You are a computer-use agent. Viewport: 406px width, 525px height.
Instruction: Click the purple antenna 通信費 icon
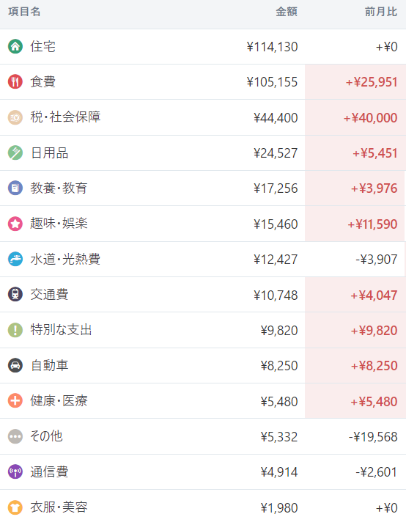tap(15, 471)
